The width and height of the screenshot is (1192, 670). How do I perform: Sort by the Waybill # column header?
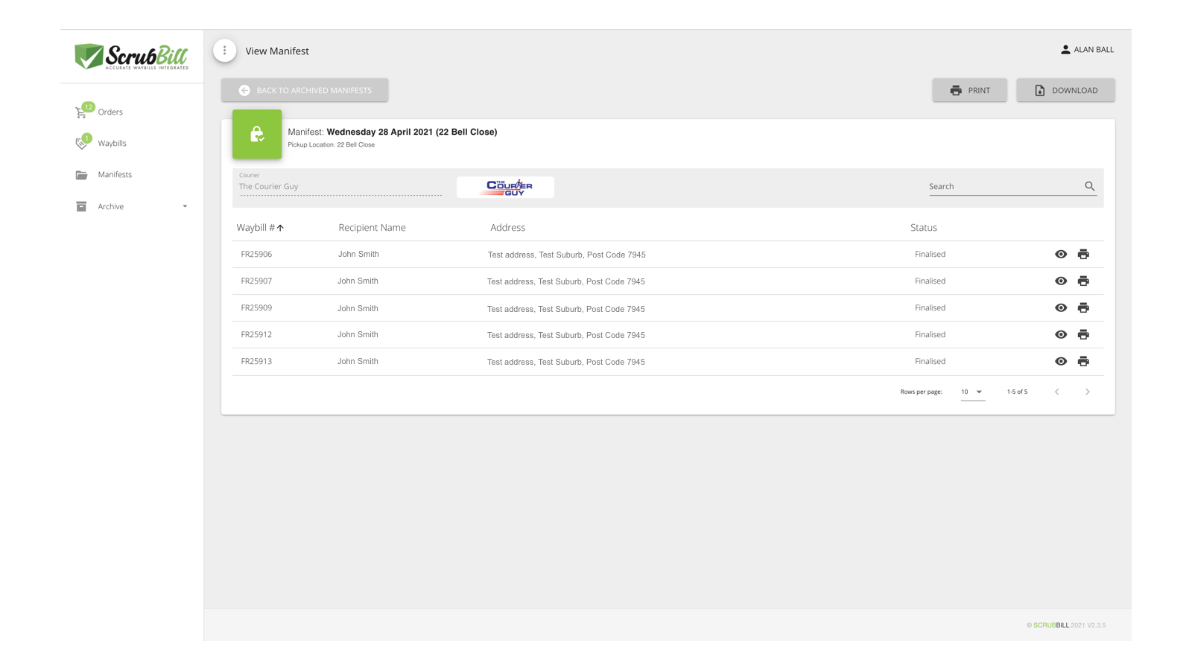point(259,227)
